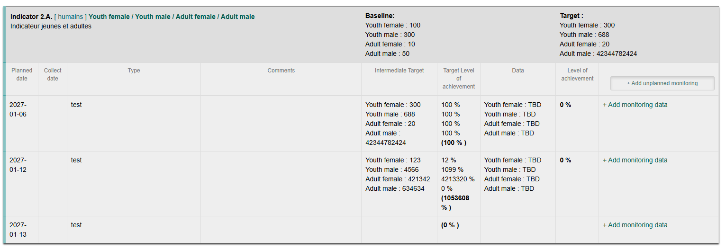Click the Adult male target value 42344782424
This screenshot has height=249, width=726.
[617, 53]
